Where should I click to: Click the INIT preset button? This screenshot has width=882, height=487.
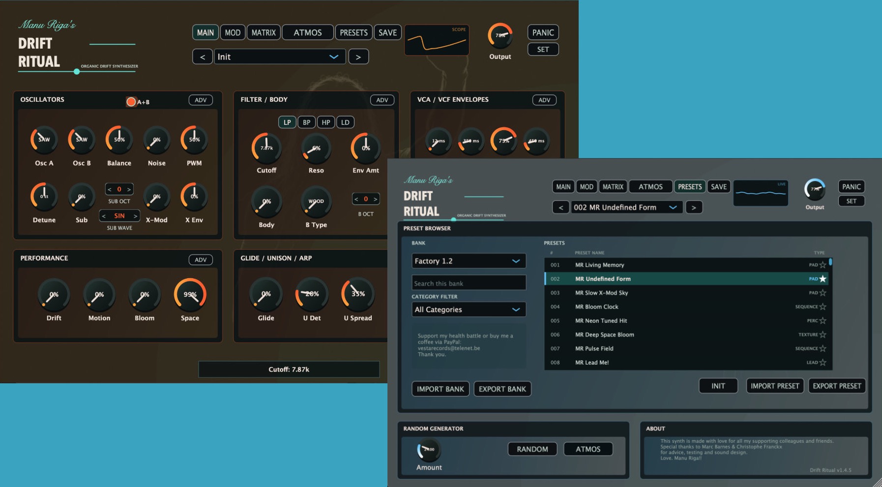point(718,386)
